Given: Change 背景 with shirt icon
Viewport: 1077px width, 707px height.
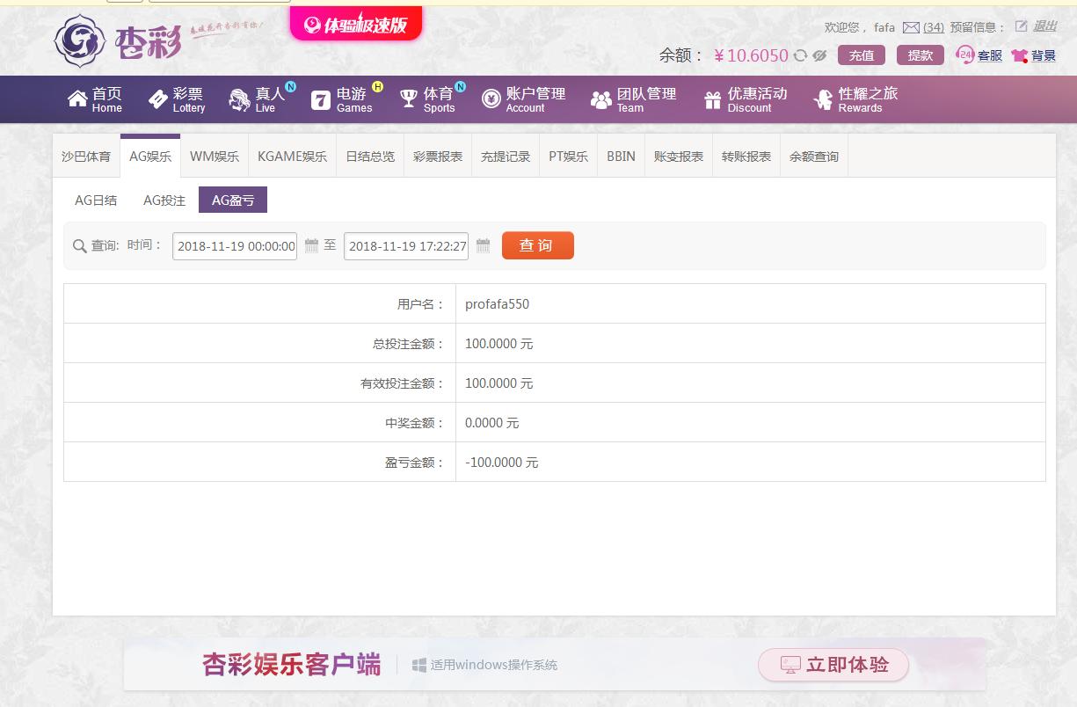Looking at the screenshot, I should click(1019, 55).
